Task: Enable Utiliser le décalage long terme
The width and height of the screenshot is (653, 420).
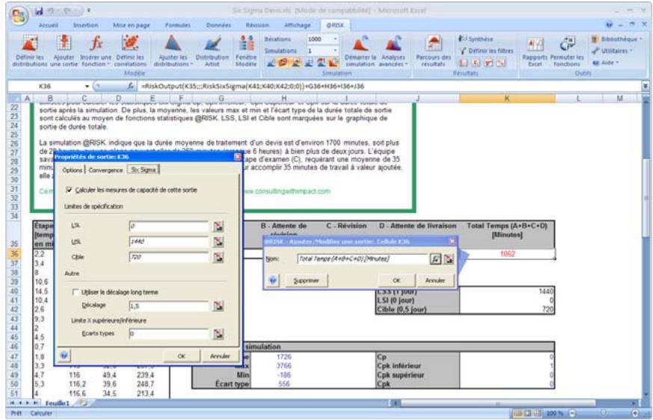Action: 76,292
